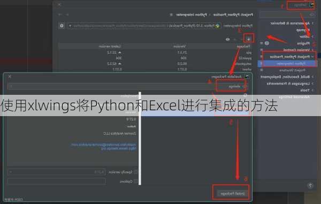This screenshot has height=204, width=321.
Task: Toggle the show early releases eye icon
Action: pyautogui.click(x=228, y=39)
